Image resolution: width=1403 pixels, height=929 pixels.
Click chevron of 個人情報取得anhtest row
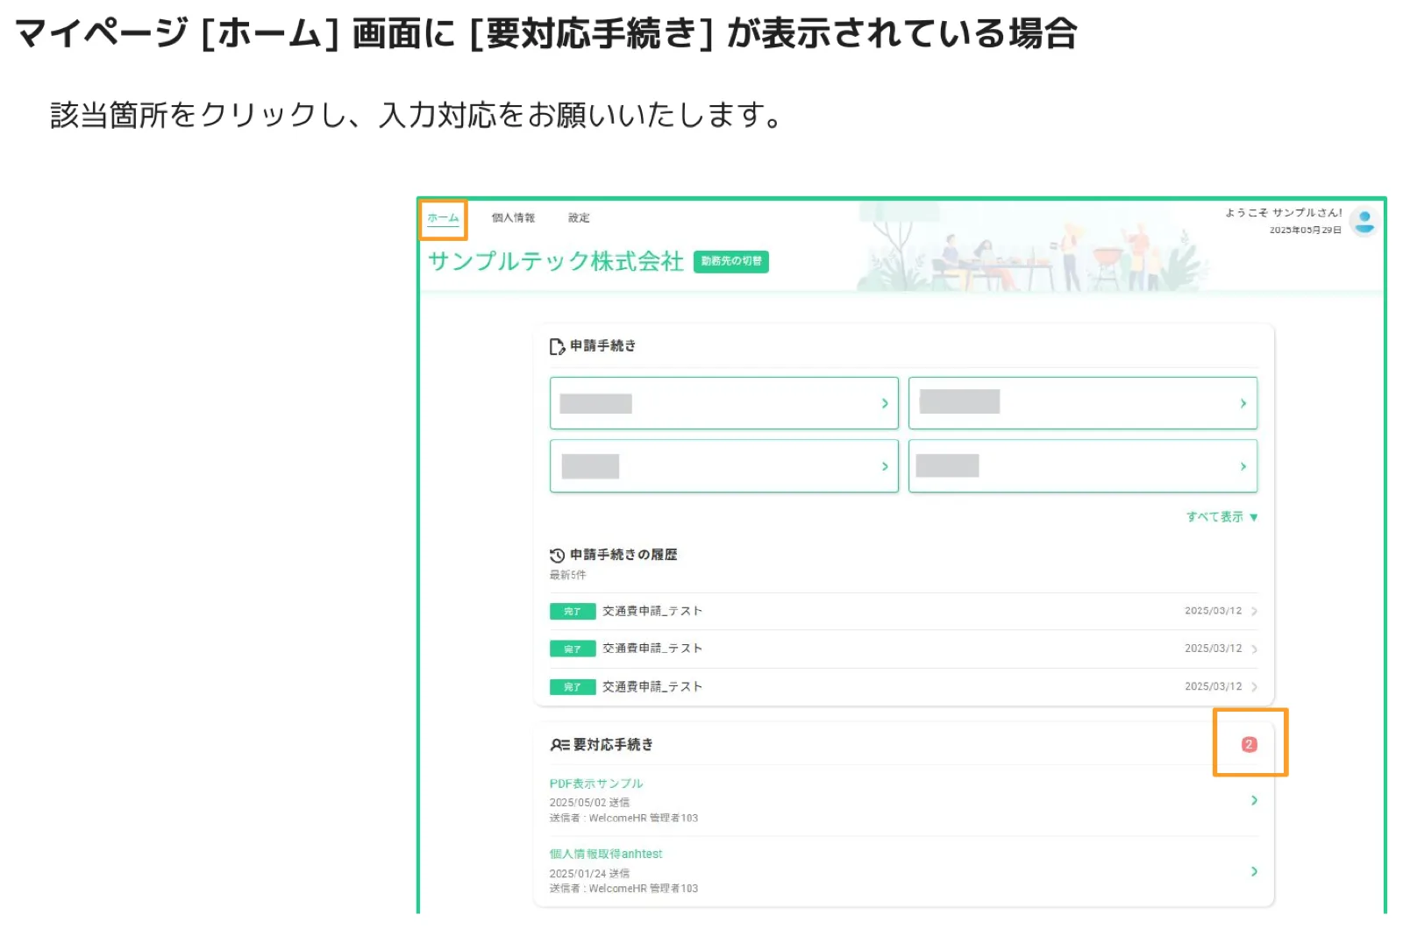click(x=1254, y=871)
